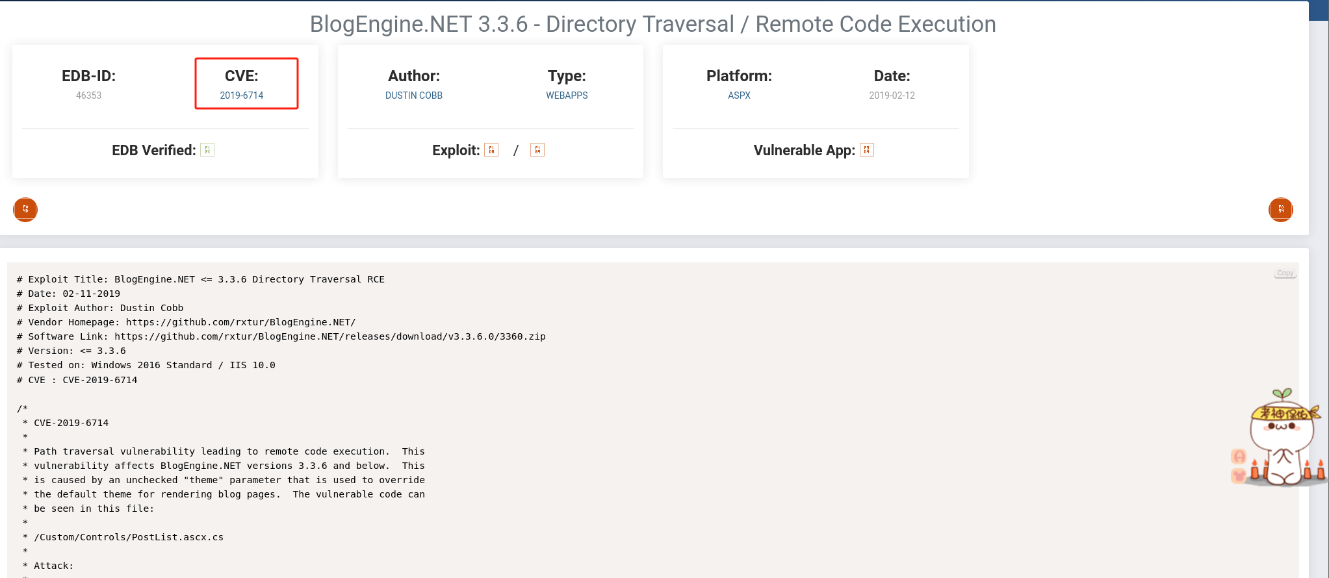Screen dimensions: 1329x578
Task: Click the Software Link 3360.zip URL line
Action: [281, 336]
